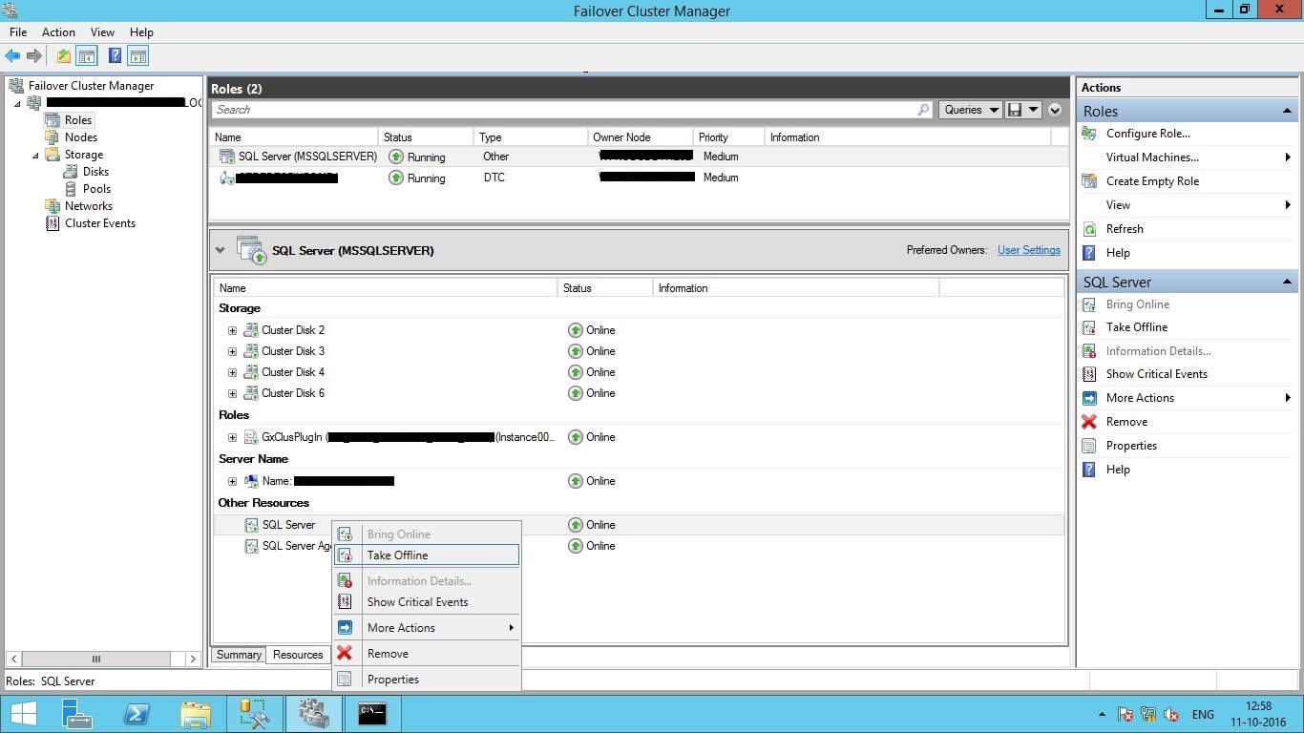Open the User Settings link
Screen dimensions: 1304x733
(x=1029, y=250)
